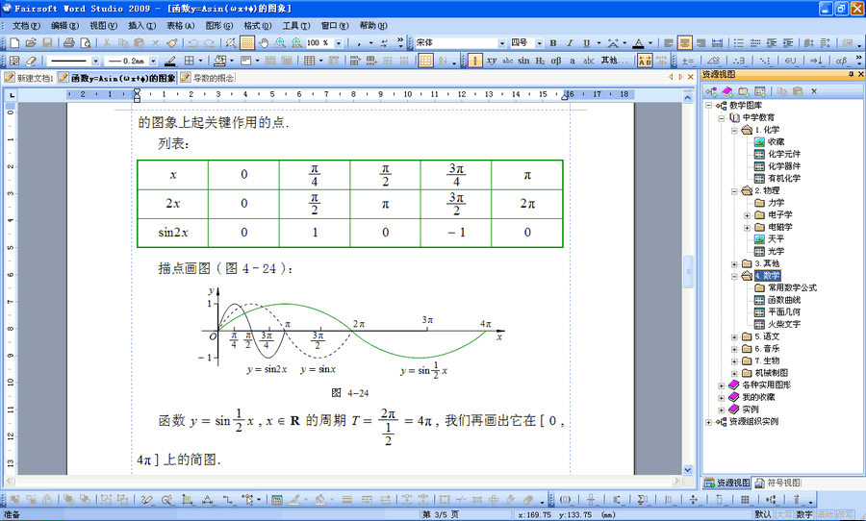Switch to the 新建文档1 tab
The height and width of the screenshot is (521, 866).
tap(29, 78)
